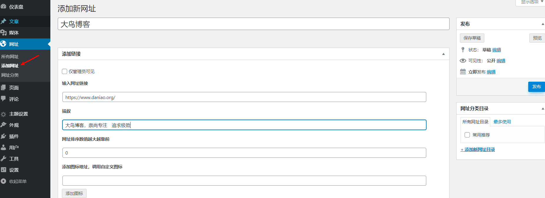Check the 常用推荐 category checkbox
Image resolution: width=545 pixels, height=198 pixels.
[x=467, y=135]
